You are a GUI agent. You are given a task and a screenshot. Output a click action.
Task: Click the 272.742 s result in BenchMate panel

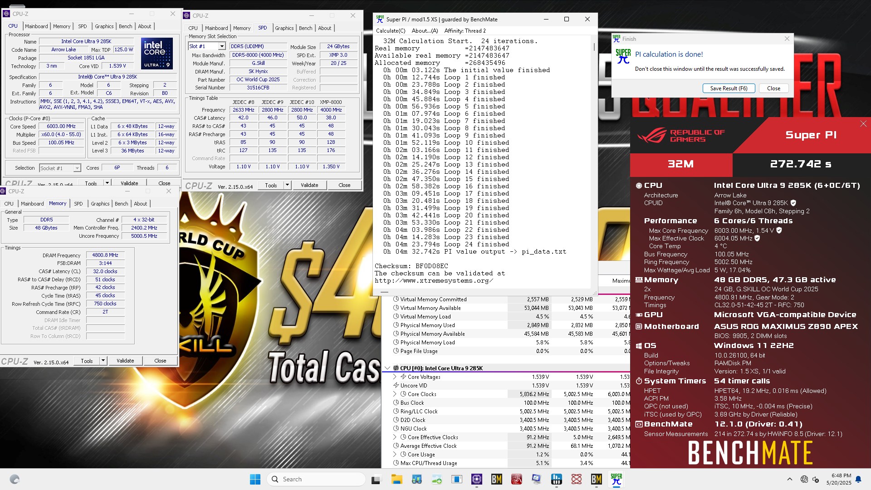(801, 164)
